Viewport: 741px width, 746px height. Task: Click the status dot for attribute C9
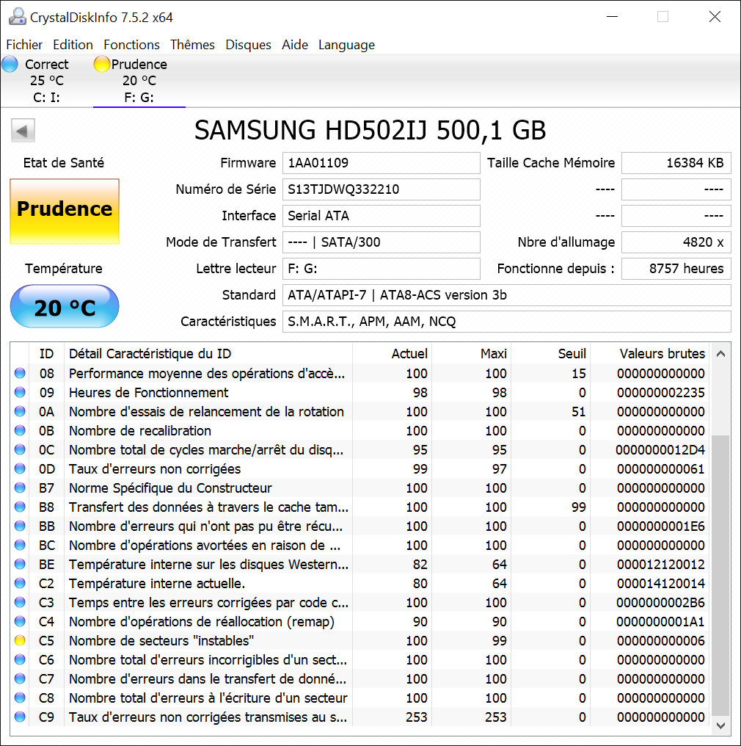[20, 717]
